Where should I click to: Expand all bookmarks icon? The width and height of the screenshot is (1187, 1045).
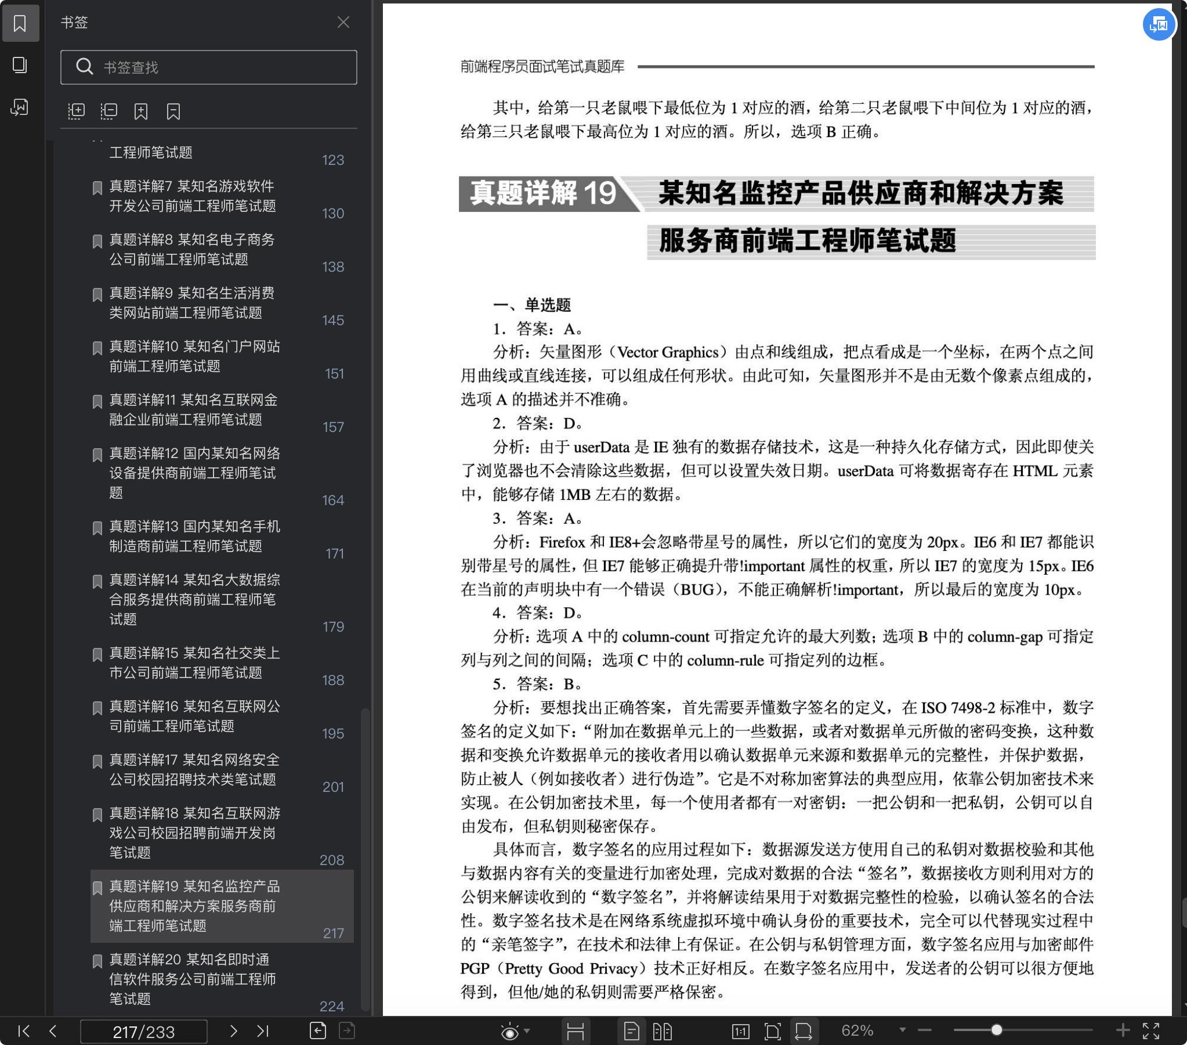click(76, 111)
